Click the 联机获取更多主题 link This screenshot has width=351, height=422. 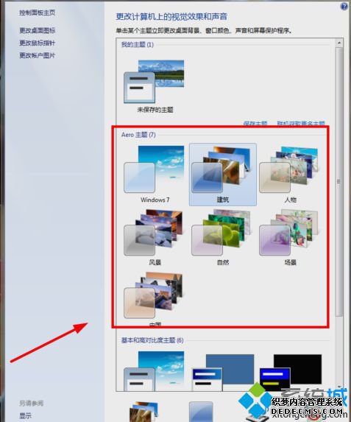(x=301, y=124)
